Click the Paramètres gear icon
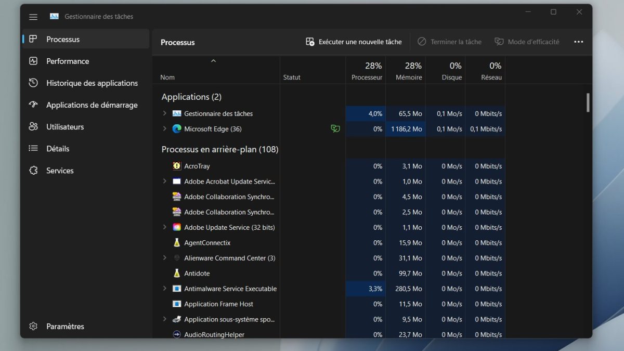This screenshot has height=351, width=624. (x=33, y=326)
